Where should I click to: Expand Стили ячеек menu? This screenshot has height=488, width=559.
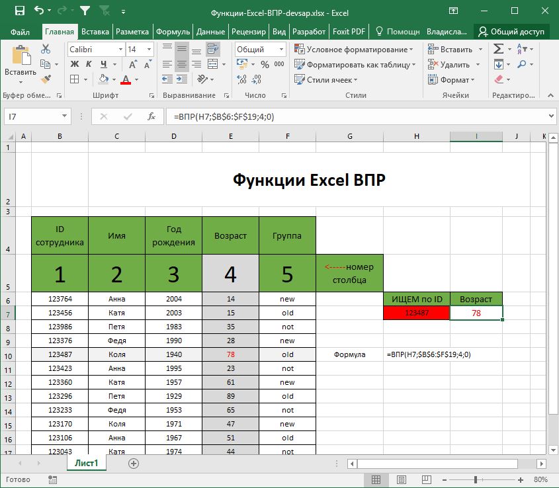(x=326, y=79)
